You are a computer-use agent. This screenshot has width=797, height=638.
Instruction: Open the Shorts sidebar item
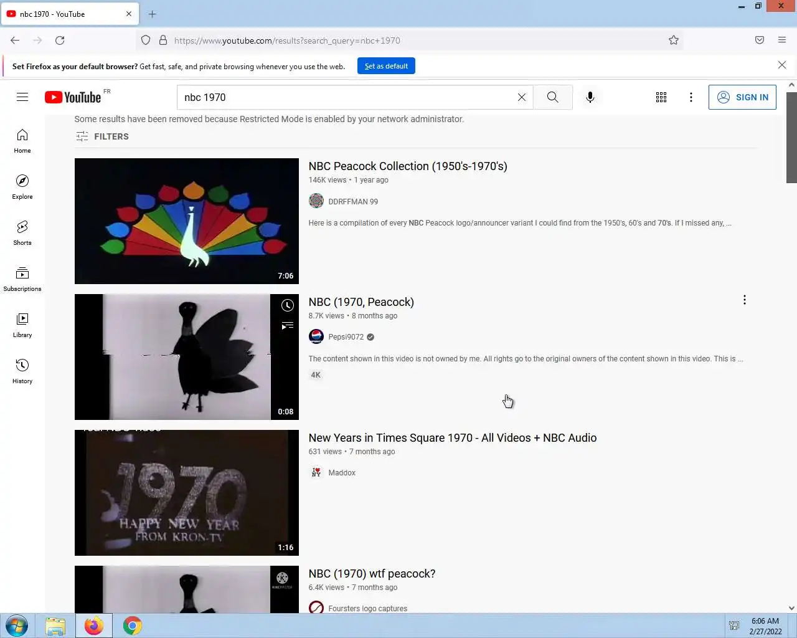(x=22, y=234)
